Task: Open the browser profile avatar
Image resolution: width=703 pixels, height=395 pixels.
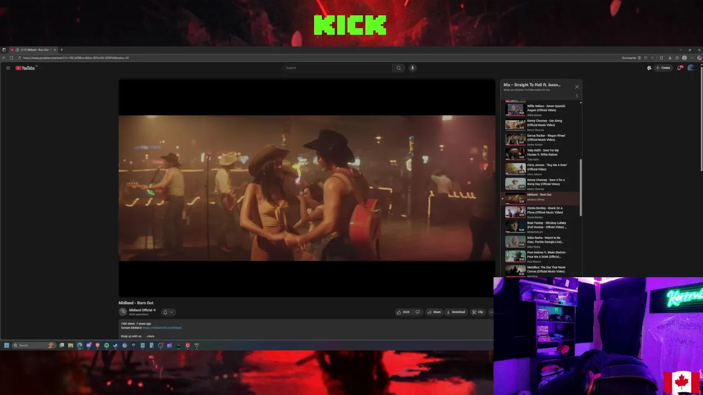Action: pyautogui.click(x=684, y=58)
